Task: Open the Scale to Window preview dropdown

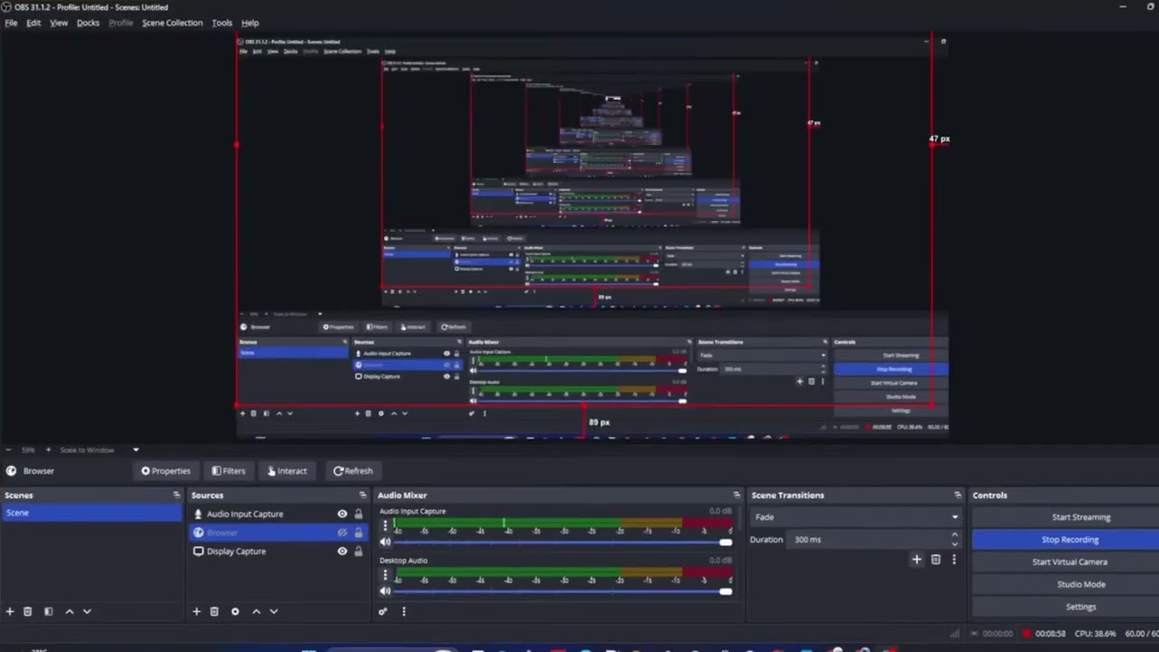Action: 100,450
